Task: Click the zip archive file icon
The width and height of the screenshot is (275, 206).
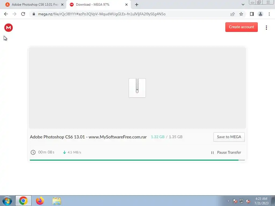Action: 137,88
